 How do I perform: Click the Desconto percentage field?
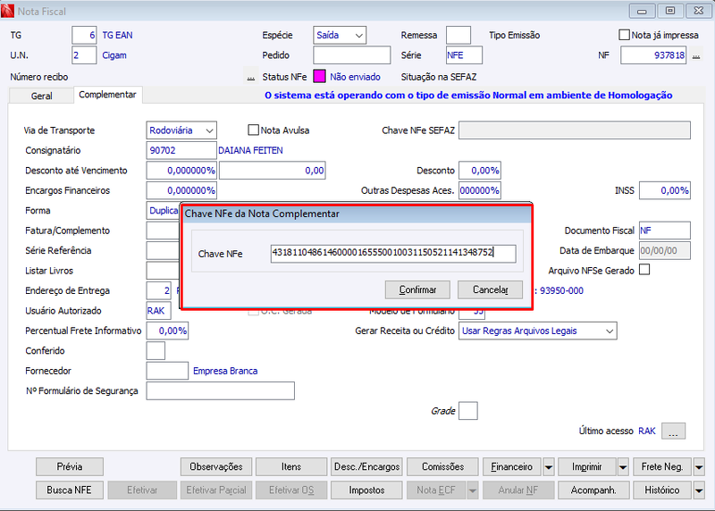pyautogui.click(x=480, y=171)
